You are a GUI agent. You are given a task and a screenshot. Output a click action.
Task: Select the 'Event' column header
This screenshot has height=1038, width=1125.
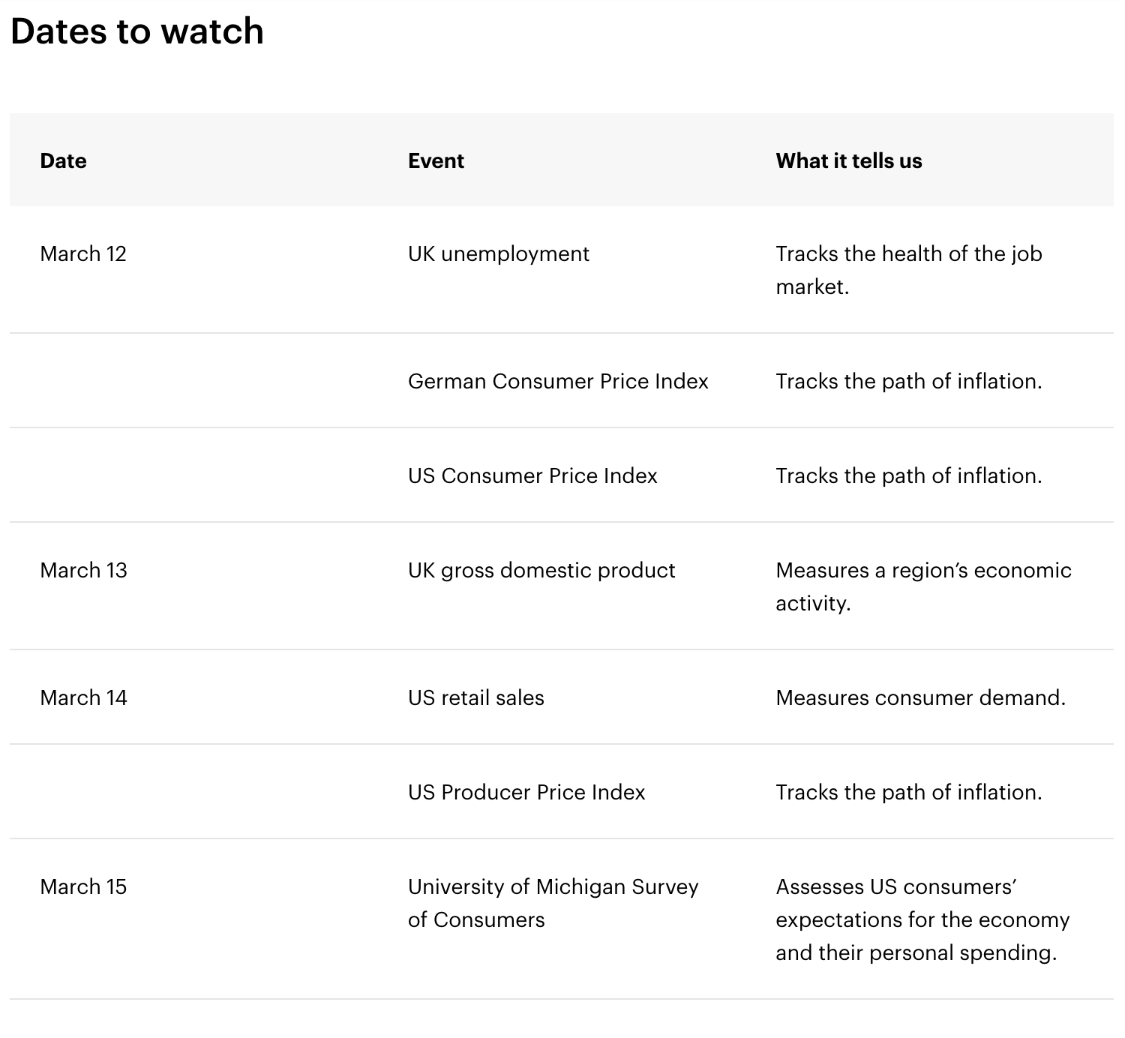436,160
